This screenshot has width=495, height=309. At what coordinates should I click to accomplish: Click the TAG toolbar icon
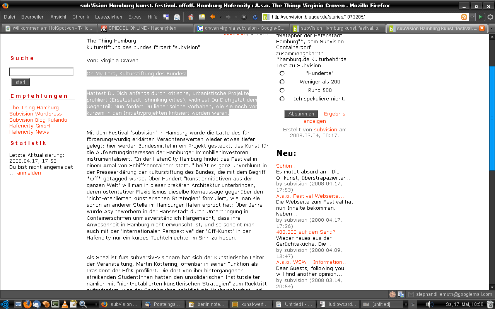177,17
